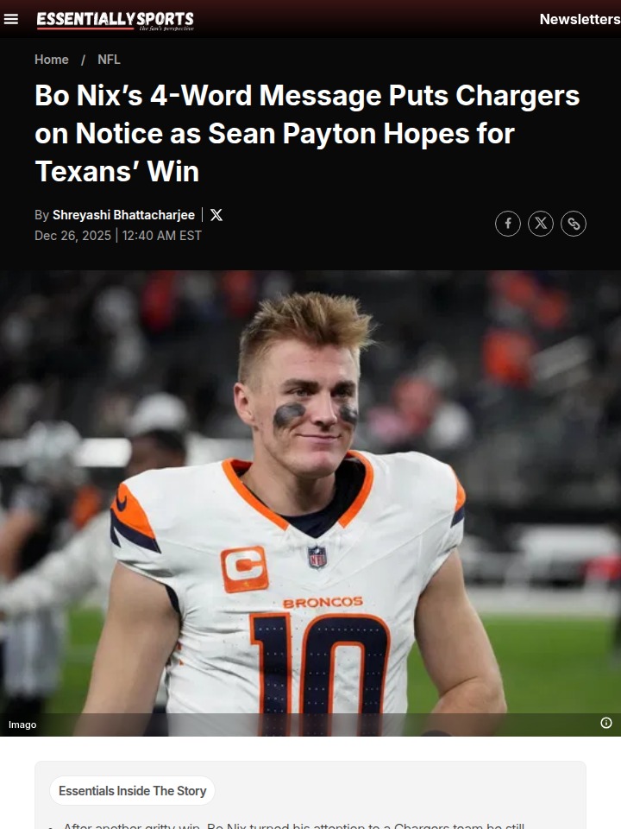Copy article link using chain icon
Viewport: 621px width, 829px height.
click(x=574, y=224)
